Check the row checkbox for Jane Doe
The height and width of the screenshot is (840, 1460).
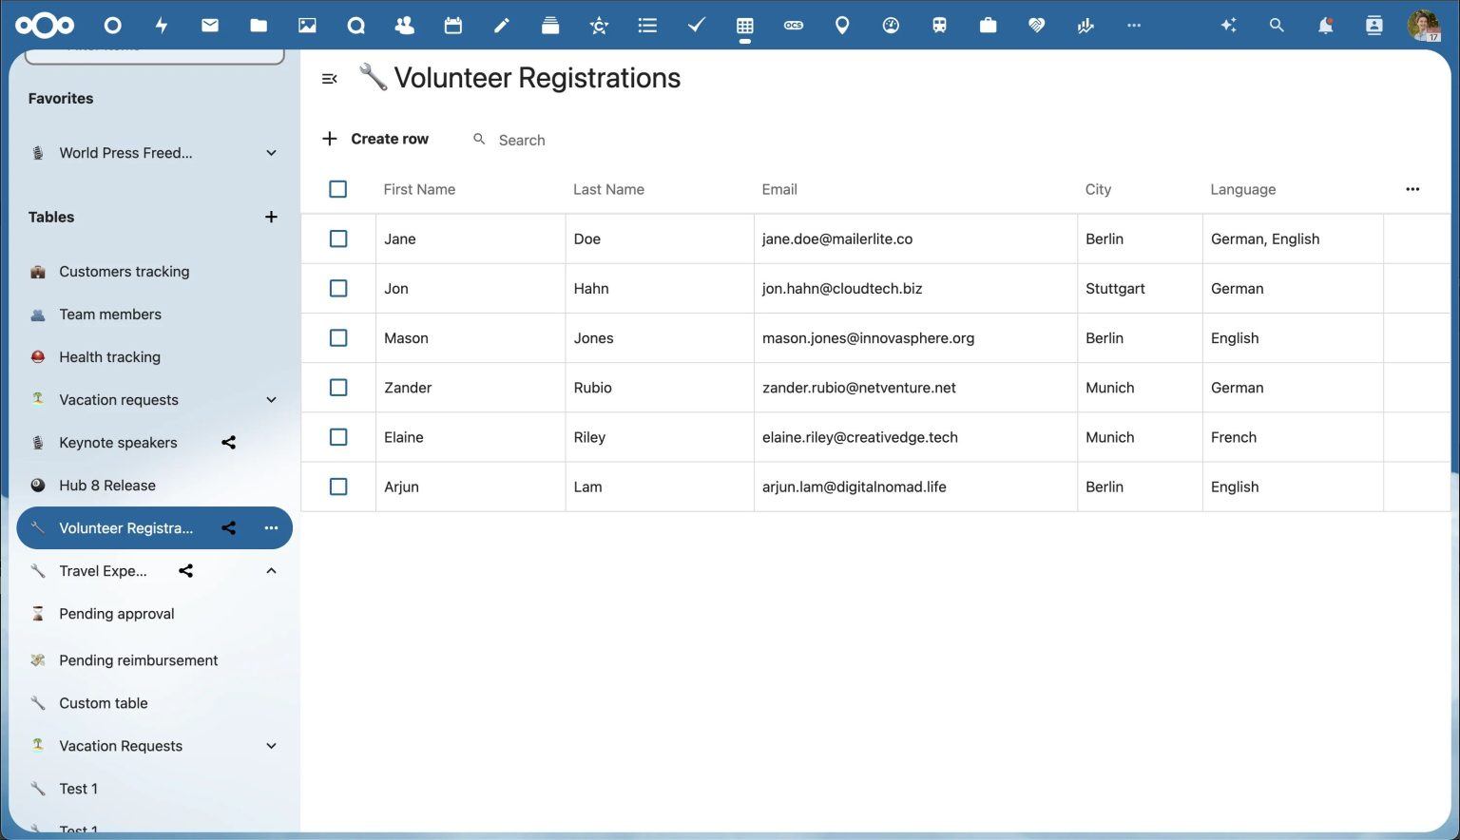338,239
